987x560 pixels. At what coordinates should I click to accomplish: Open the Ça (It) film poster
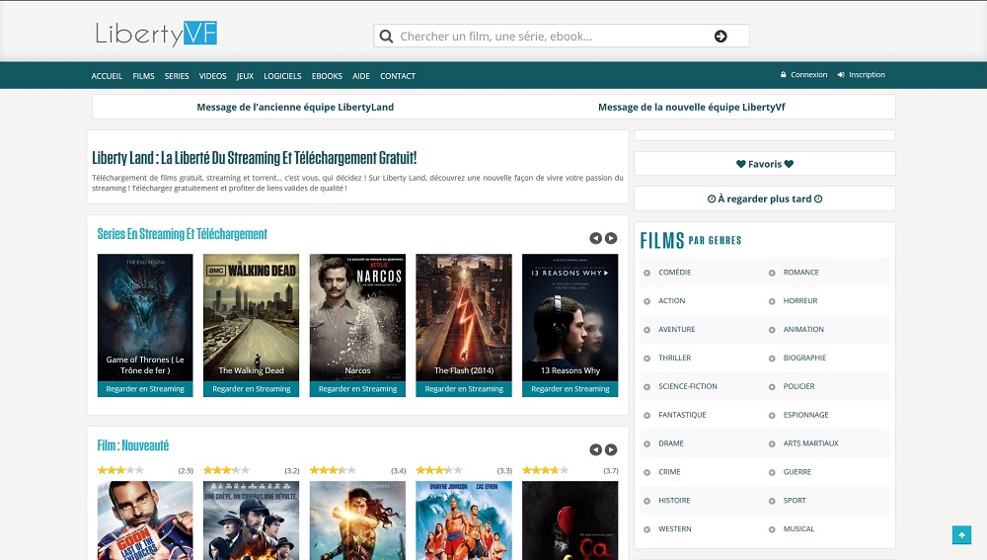click(x=570, y=520)
